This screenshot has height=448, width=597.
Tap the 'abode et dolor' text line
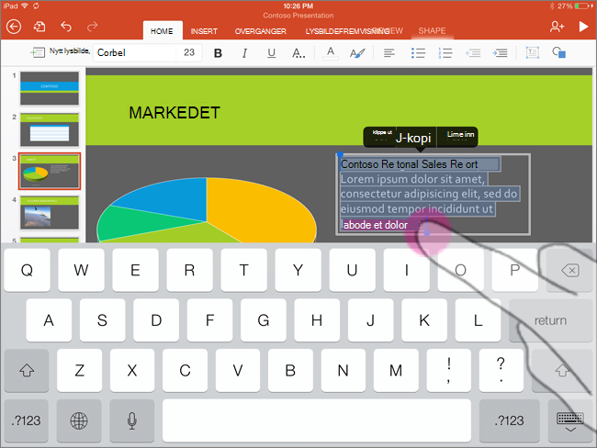tap(376, 225)
